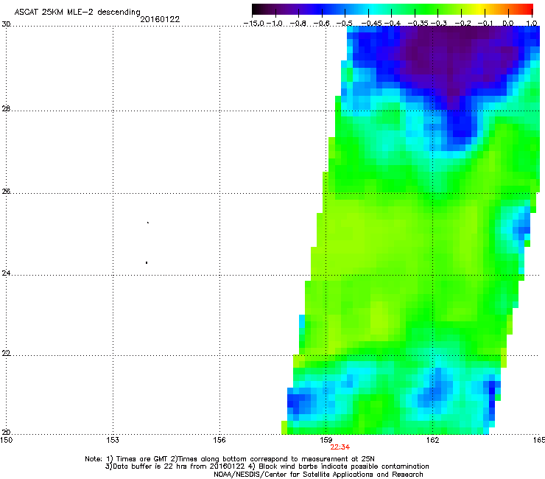Select the date label "20160122" under the title

point(160,19)
